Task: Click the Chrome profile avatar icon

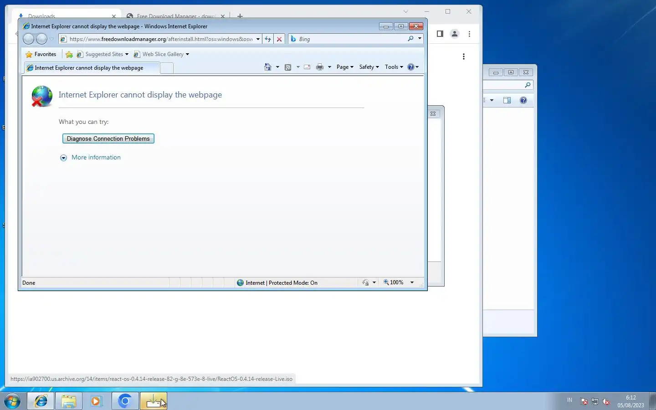Action: click(455, 34)
